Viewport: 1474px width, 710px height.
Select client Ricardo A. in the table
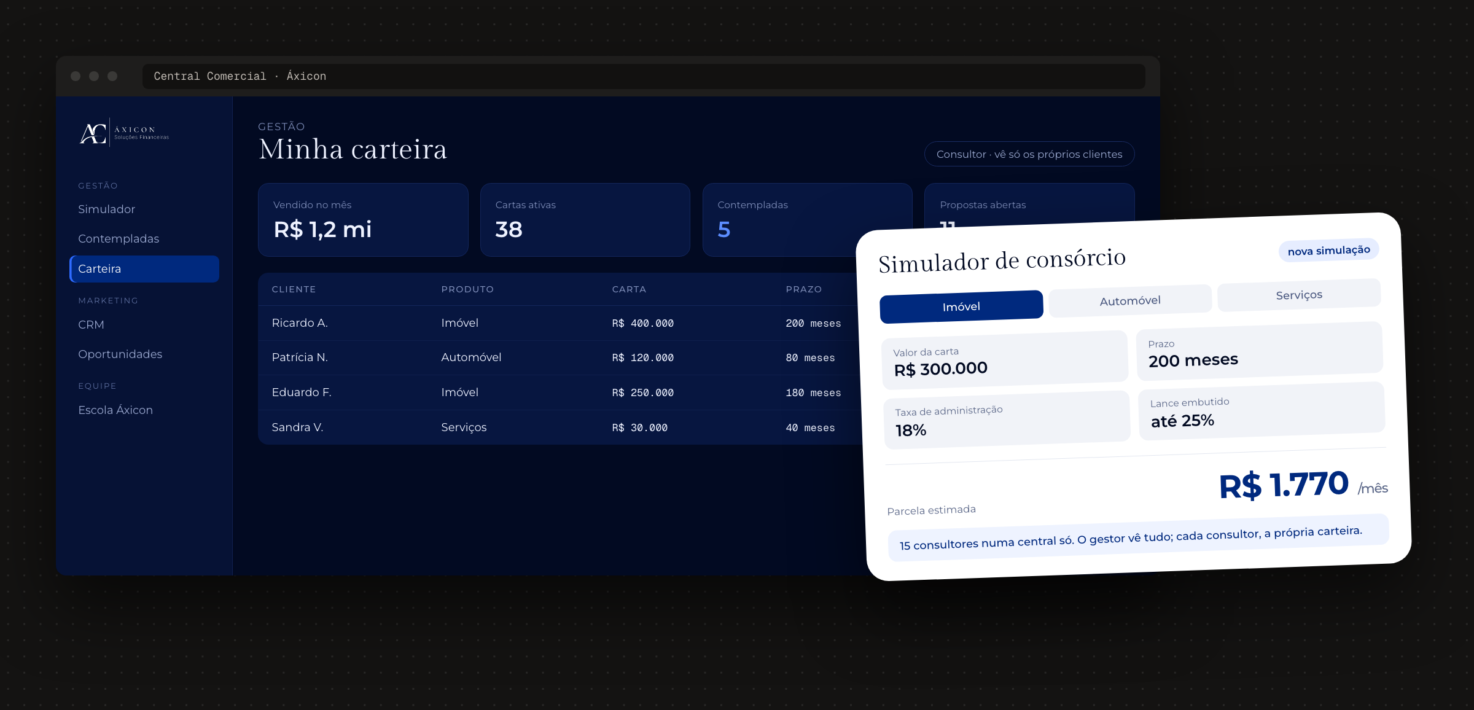[300, 323]
